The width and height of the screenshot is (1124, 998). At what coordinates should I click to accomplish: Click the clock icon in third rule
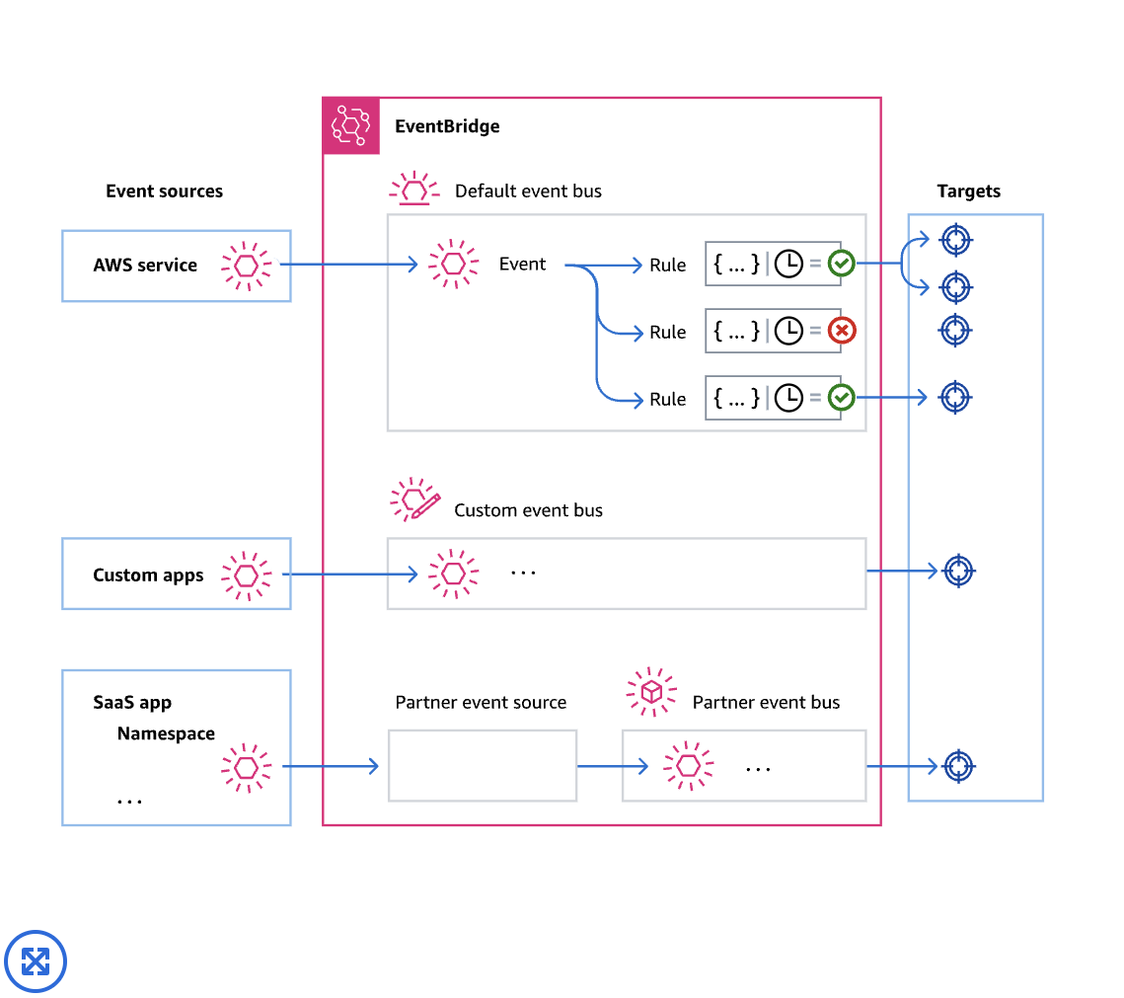(788, 397)
